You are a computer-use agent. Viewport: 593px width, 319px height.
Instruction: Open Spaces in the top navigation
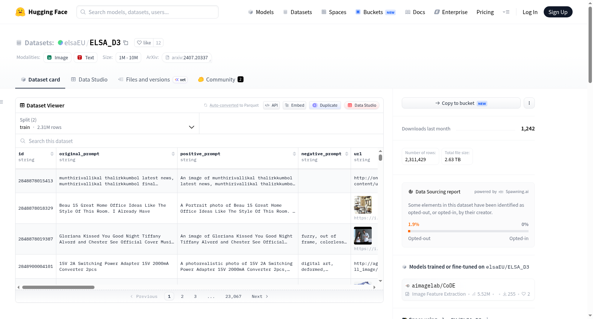[334, 12]
